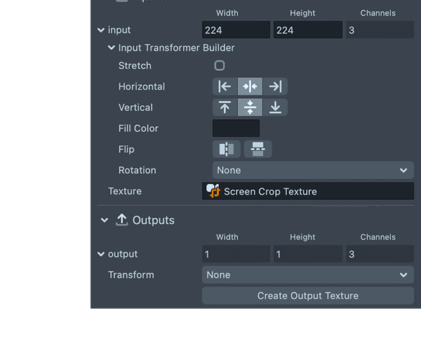Enable the Stretch checkbox

point(220,65)
